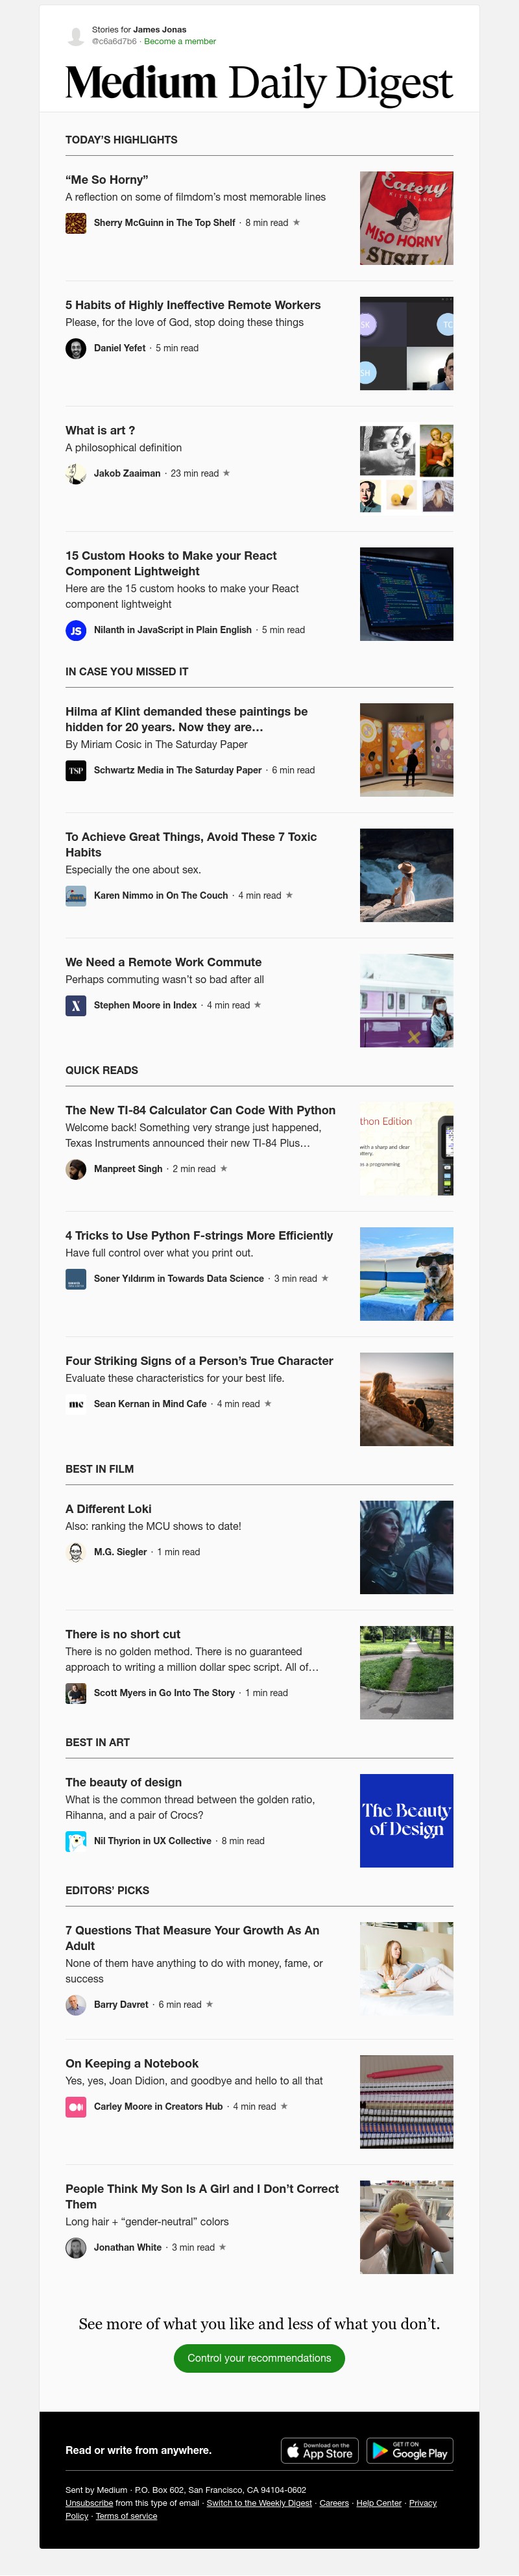The image size is (519, 2576).
Task: Click the Control your recommendations button
Action: (259, 2358)
